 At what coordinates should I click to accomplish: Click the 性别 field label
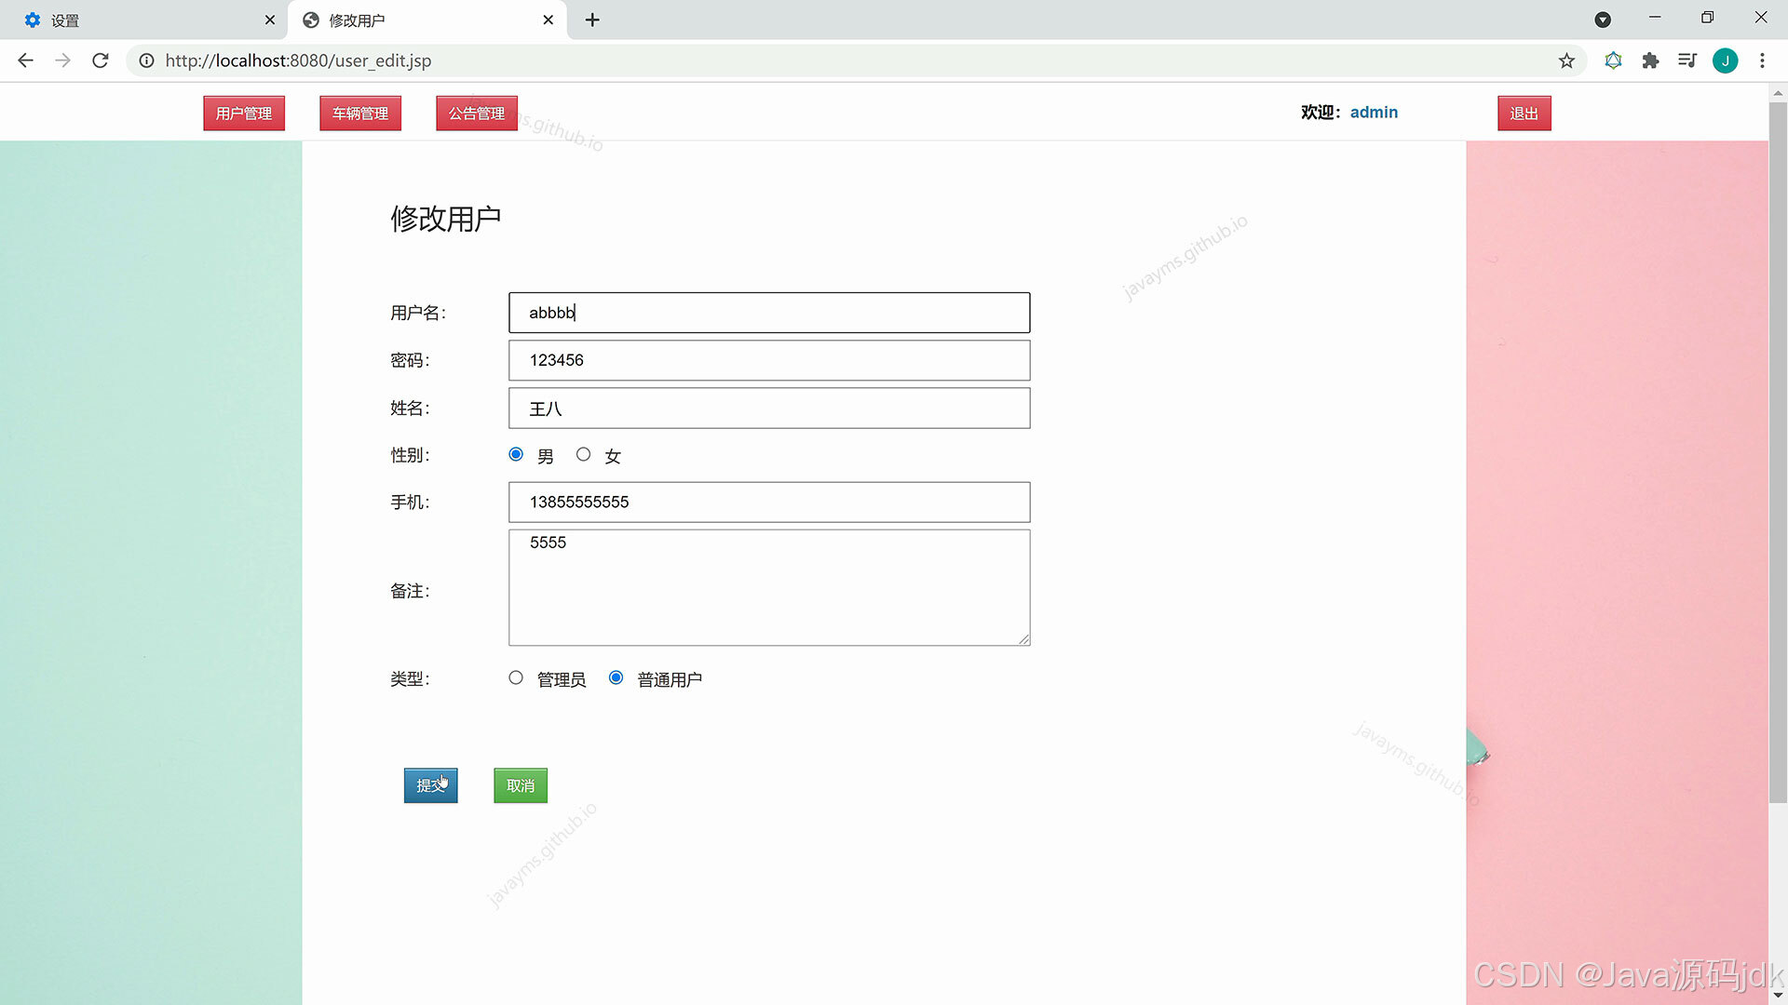coord(410,455)
